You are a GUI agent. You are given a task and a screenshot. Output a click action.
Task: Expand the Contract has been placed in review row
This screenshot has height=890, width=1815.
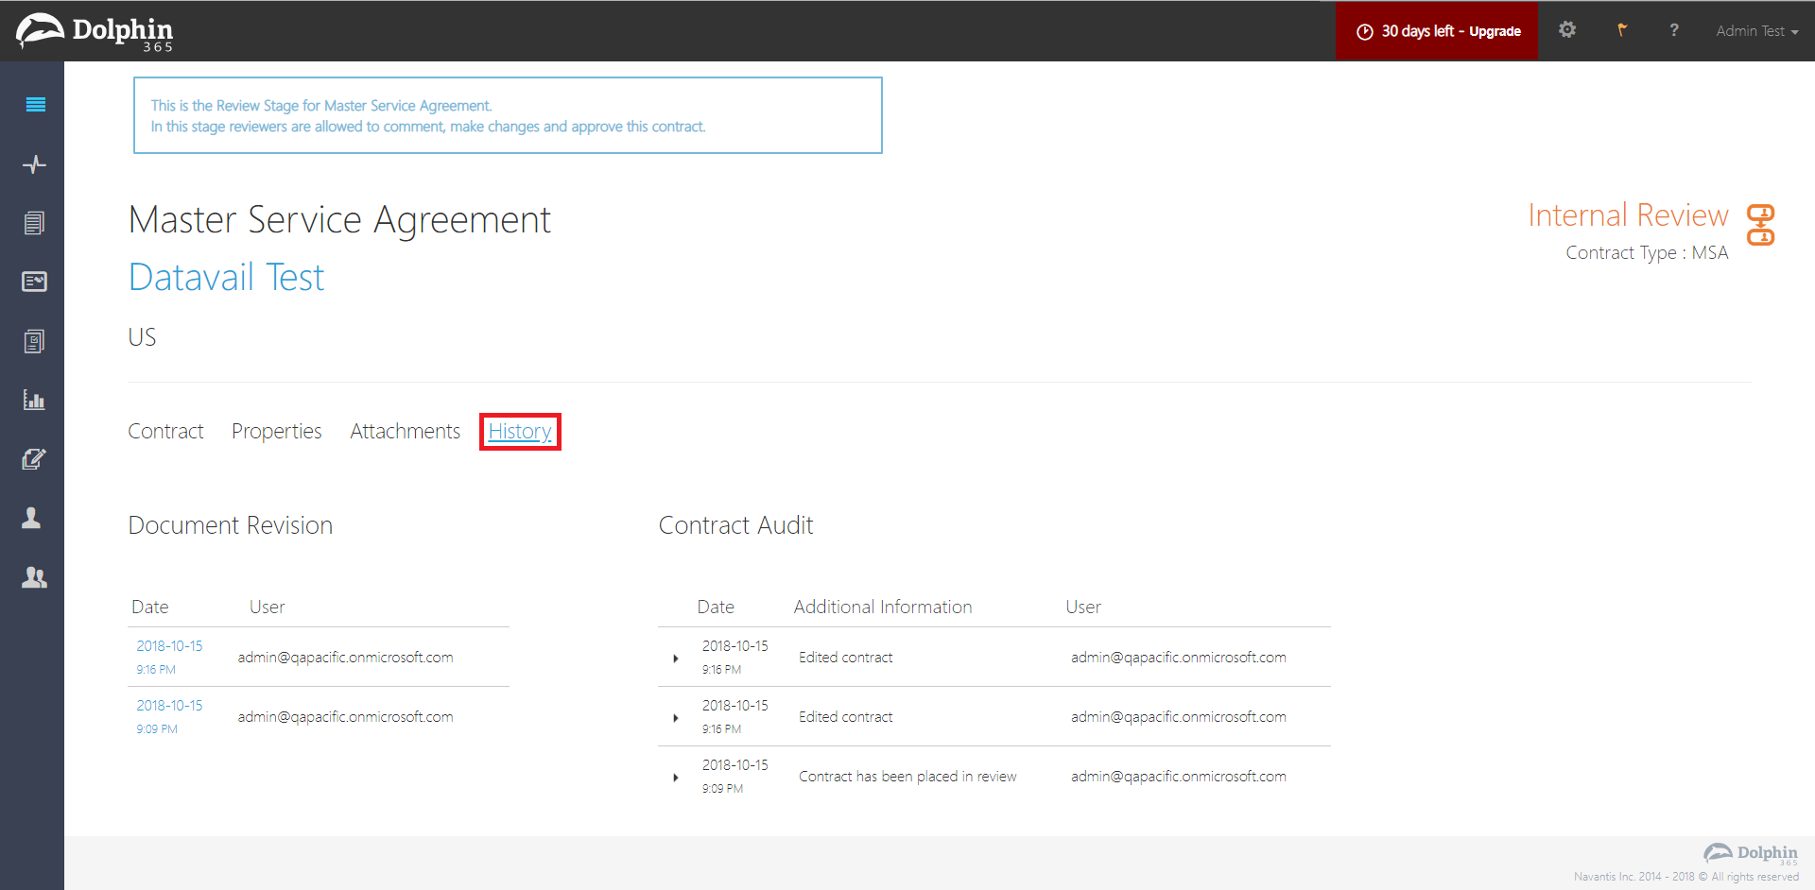[675, 778]
